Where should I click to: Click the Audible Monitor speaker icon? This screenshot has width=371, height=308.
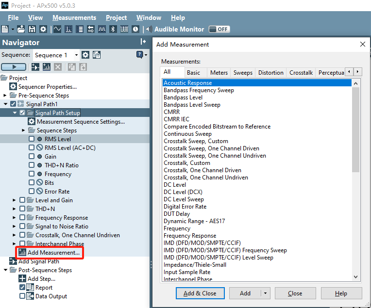[149, 29]
